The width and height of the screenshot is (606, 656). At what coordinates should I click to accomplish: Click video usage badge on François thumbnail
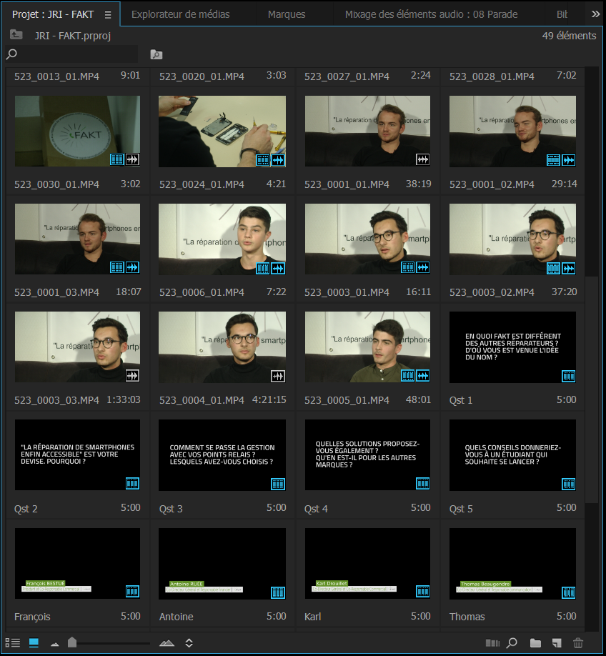pyautogui.click(x=132, y=591)
